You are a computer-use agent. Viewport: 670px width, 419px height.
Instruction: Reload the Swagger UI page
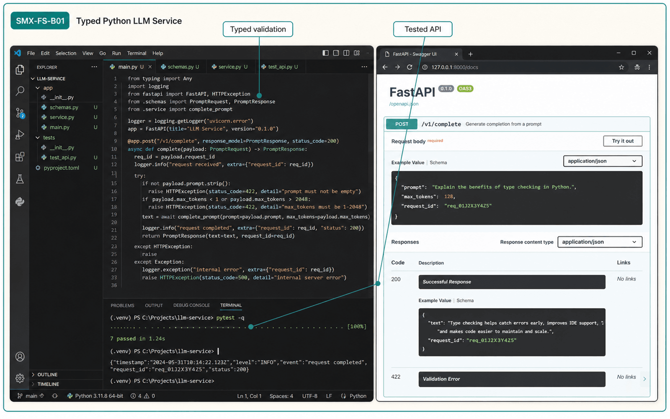click(x=410, y=67)
